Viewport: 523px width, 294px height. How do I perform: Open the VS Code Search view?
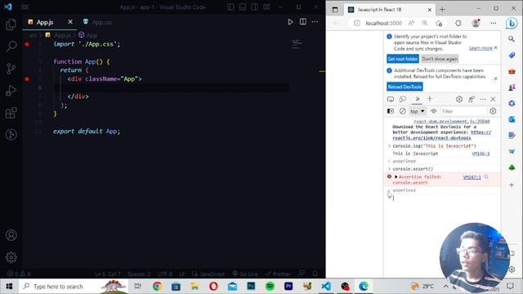click(x=11, y=46)
